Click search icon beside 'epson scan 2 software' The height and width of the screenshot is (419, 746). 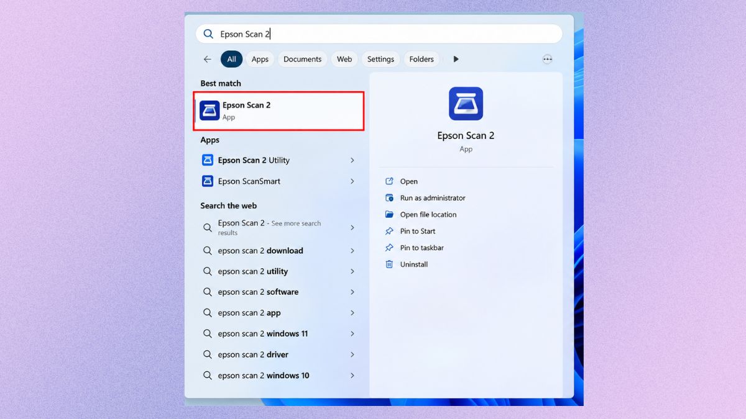(208, 292)
